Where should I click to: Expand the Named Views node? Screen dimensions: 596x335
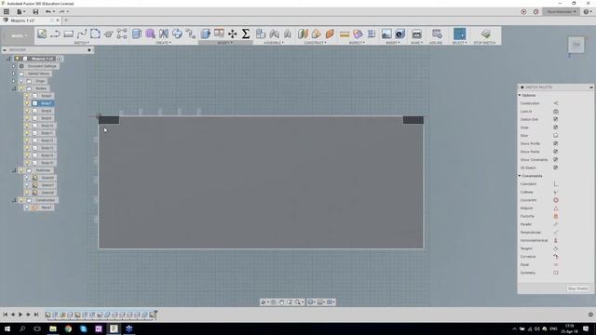(x=14, y=74)
